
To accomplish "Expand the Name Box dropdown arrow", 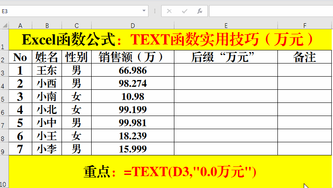I will pos(144,11).
